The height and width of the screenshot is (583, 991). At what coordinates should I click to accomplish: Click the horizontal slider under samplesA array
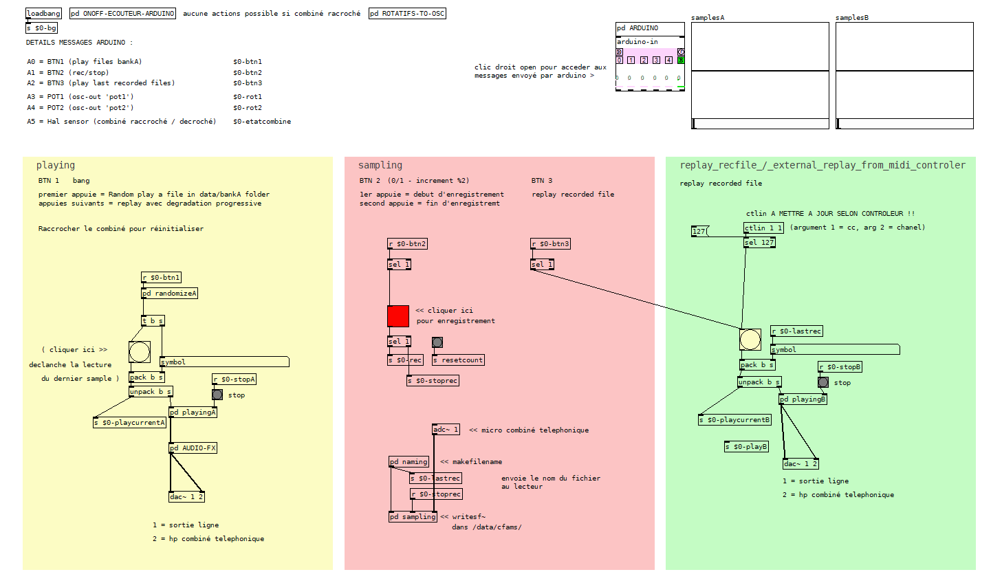point(760,124)
